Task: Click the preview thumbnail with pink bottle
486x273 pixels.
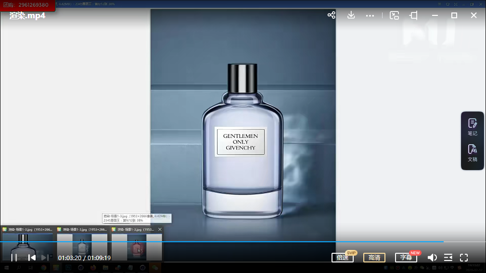Action: click(137, 247)
